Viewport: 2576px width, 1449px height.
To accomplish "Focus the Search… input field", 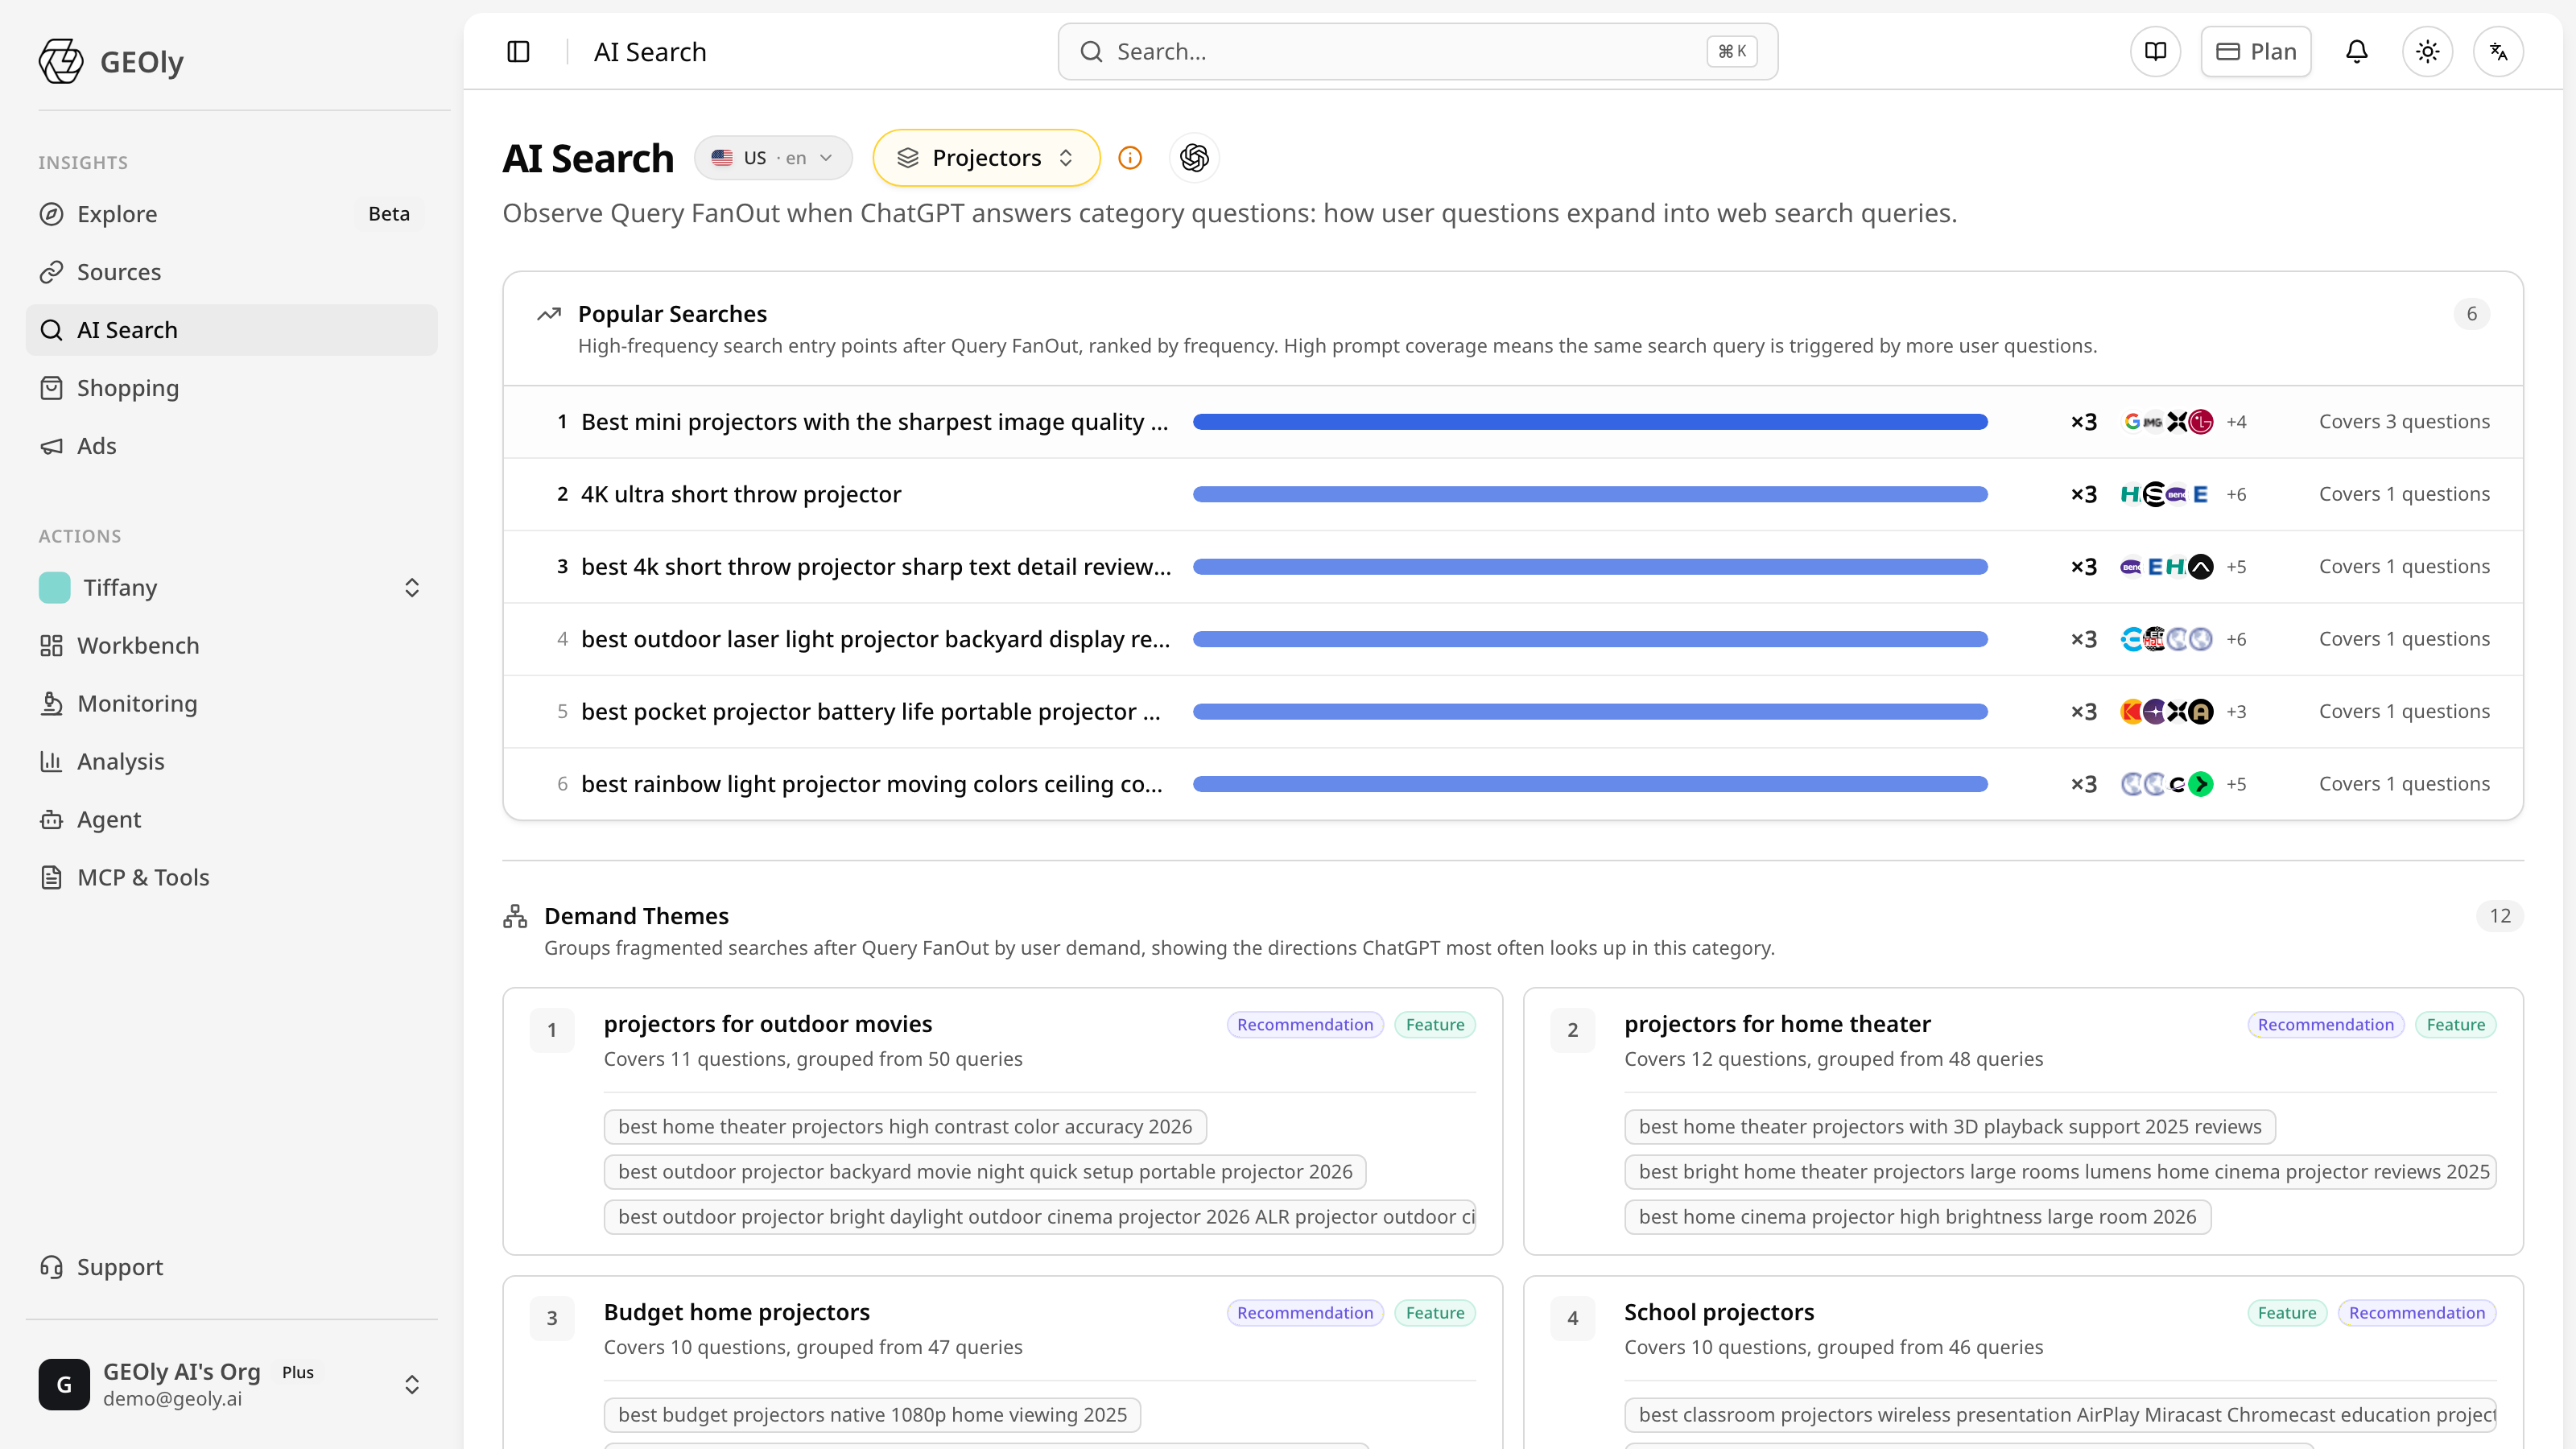I will tap(1417, 51).
